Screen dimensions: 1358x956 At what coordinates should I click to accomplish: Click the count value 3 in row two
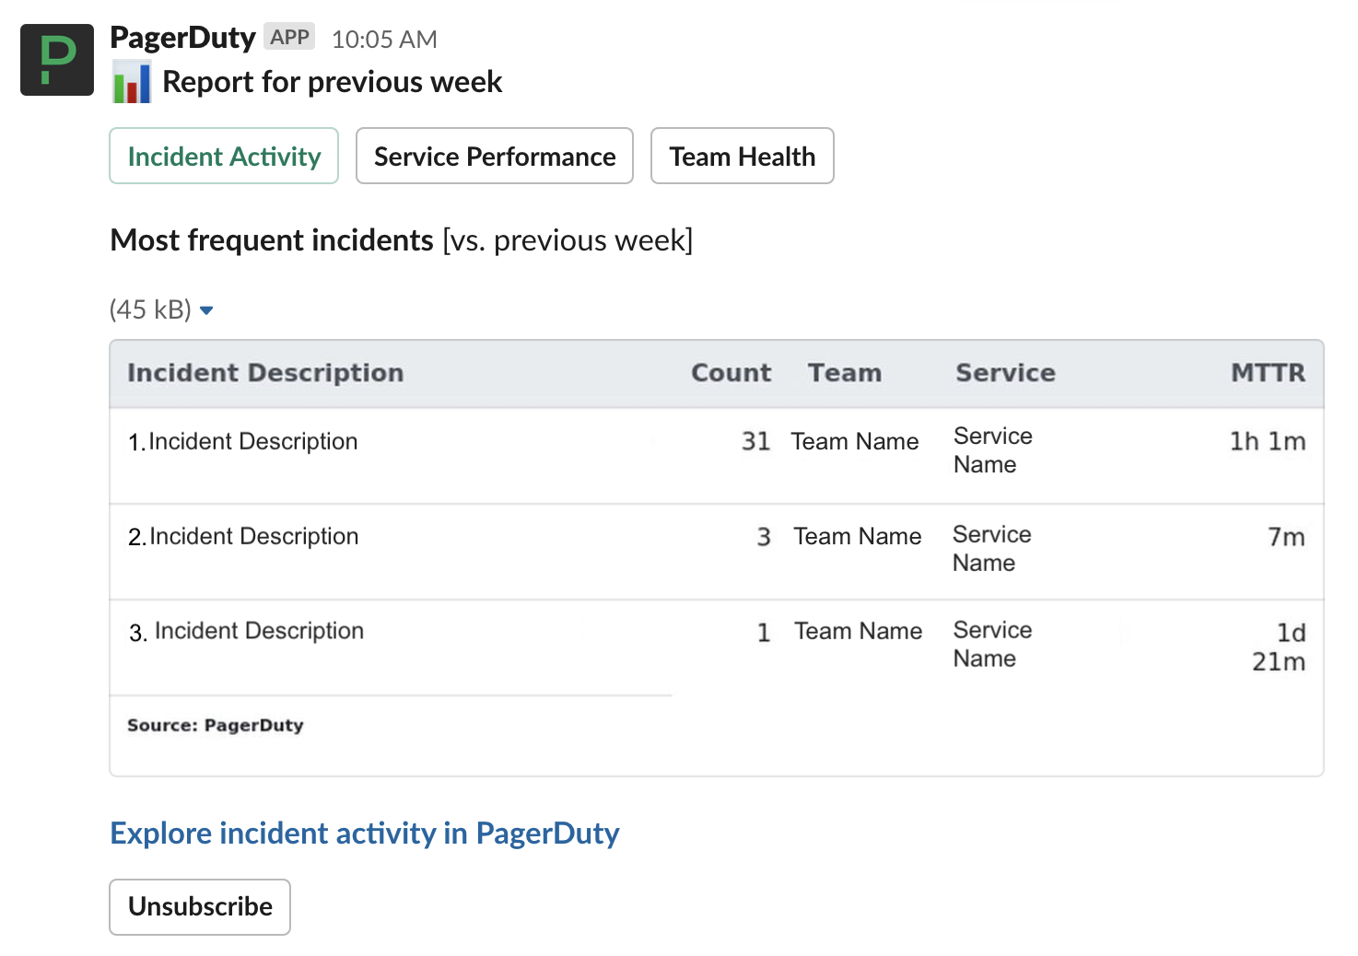pyautogui.click(x=764, y=537)
